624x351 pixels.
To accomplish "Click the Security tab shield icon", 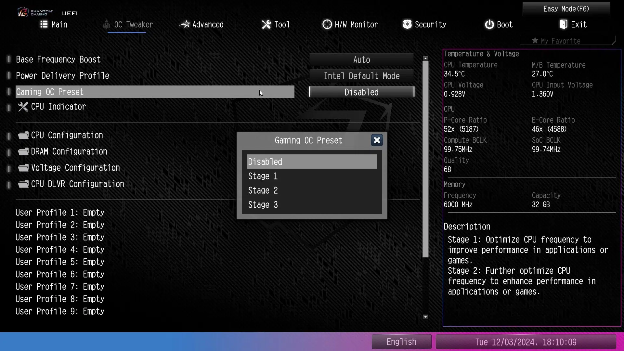I will (407, 24).
